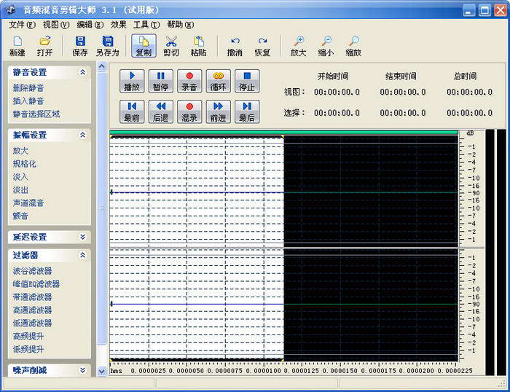
Task: Click the 撤消 (Undo) arrow icon
Action: point(235,42)
